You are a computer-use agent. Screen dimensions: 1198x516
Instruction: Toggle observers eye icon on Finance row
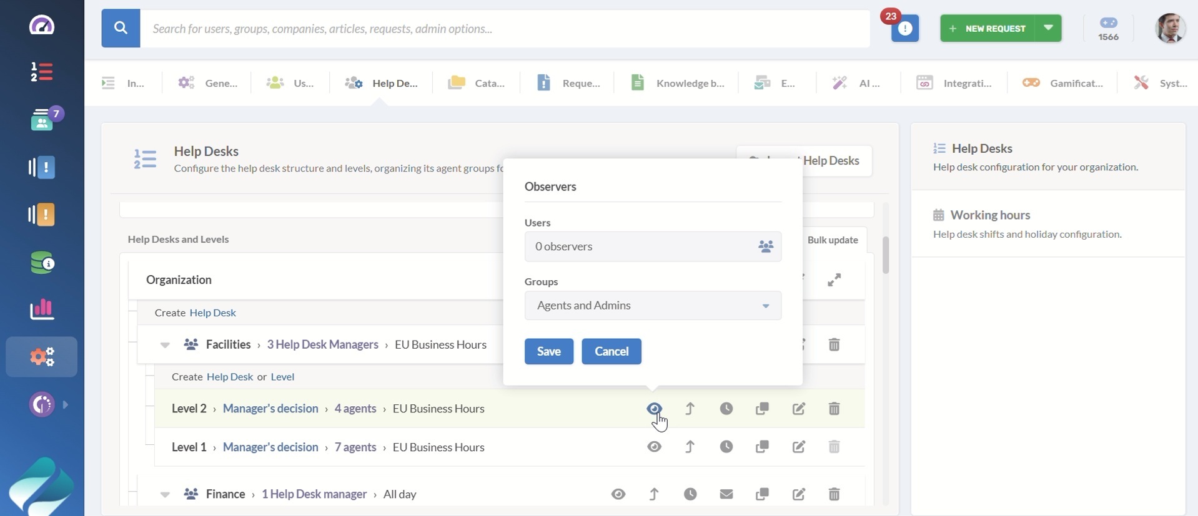point(618,494)
